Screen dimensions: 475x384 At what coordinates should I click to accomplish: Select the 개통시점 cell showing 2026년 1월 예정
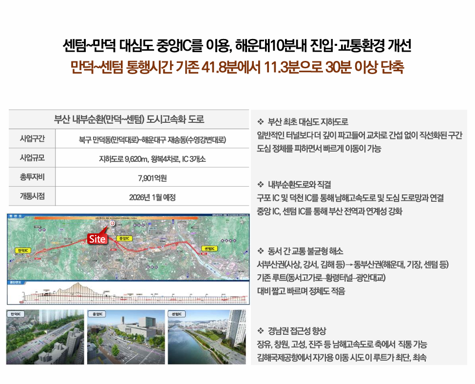152,195
